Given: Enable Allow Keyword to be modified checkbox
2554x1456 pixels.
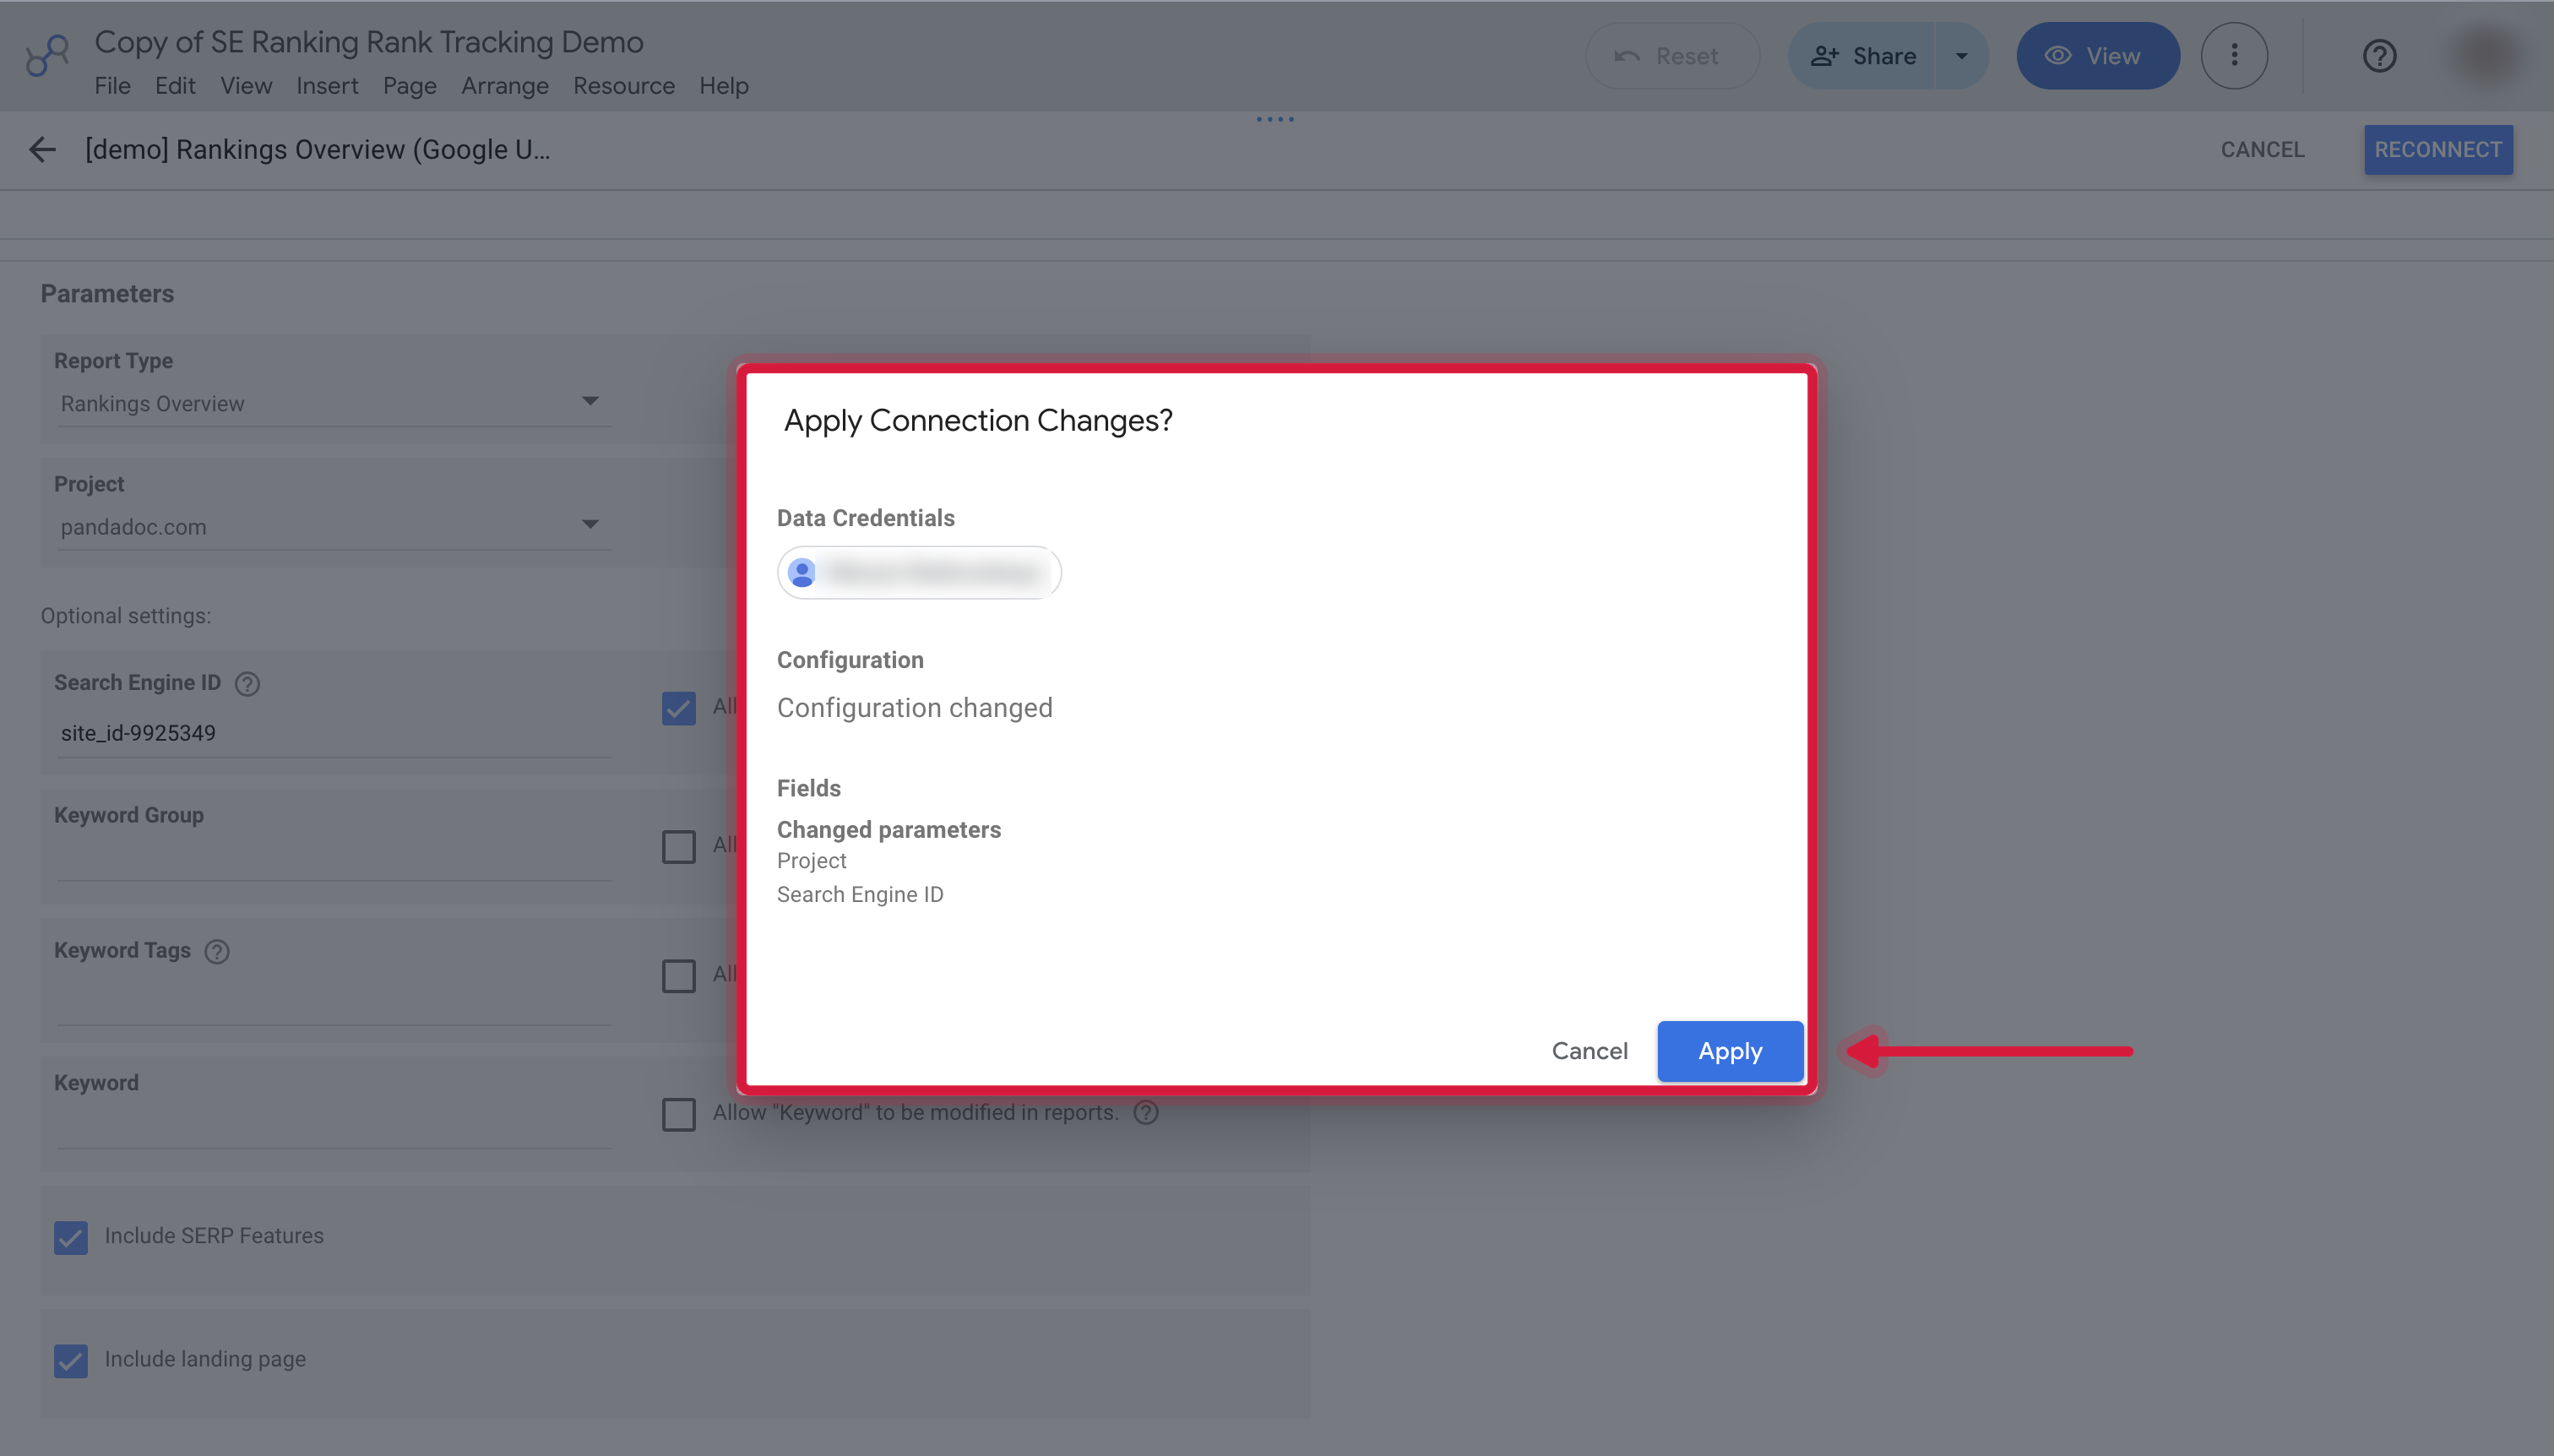Looking at the screenshot, I should (x=679, y=1113).
